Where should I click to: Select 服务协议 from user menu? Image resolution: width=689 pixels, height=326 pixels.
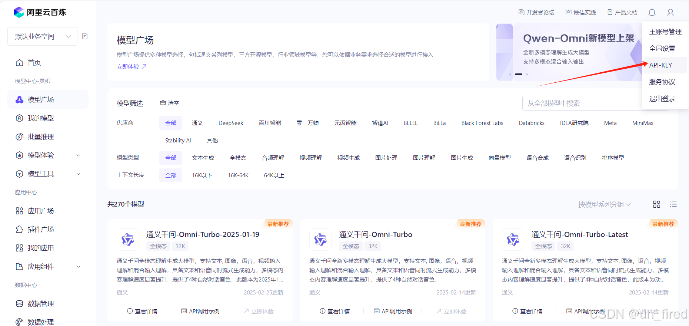(x=665, y=82)
